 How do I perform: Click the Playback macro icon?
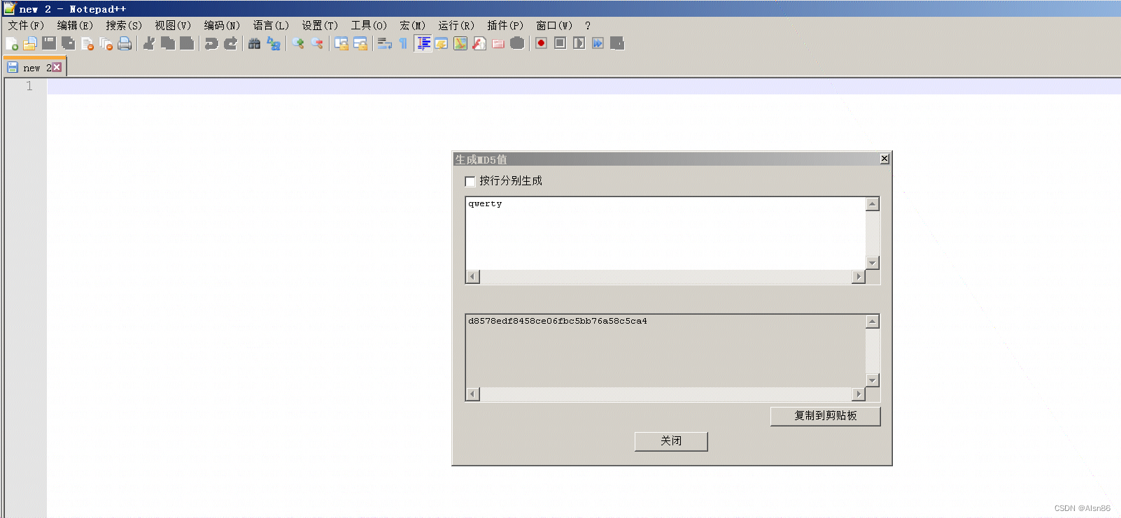[579, 43]
